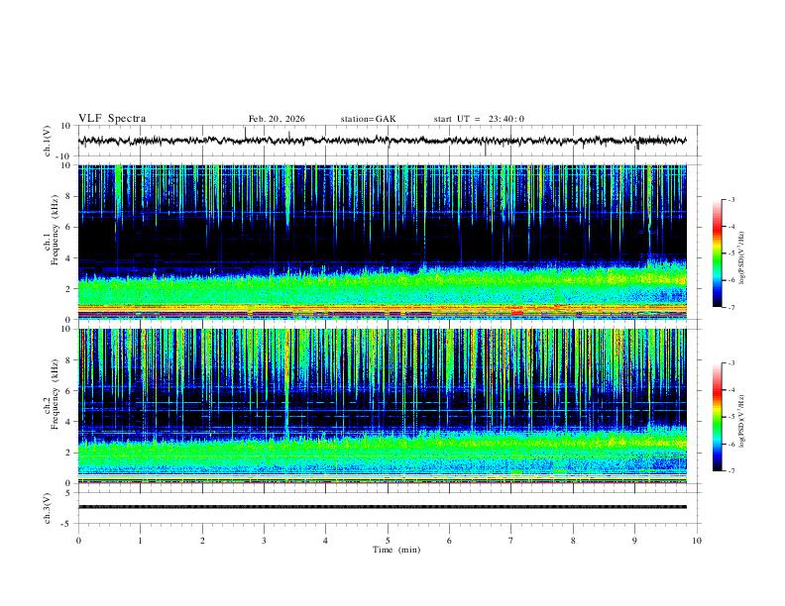The image size is (785, 606).
Task: Click the ch.1 spectrogram image
Action: [383, 242]
